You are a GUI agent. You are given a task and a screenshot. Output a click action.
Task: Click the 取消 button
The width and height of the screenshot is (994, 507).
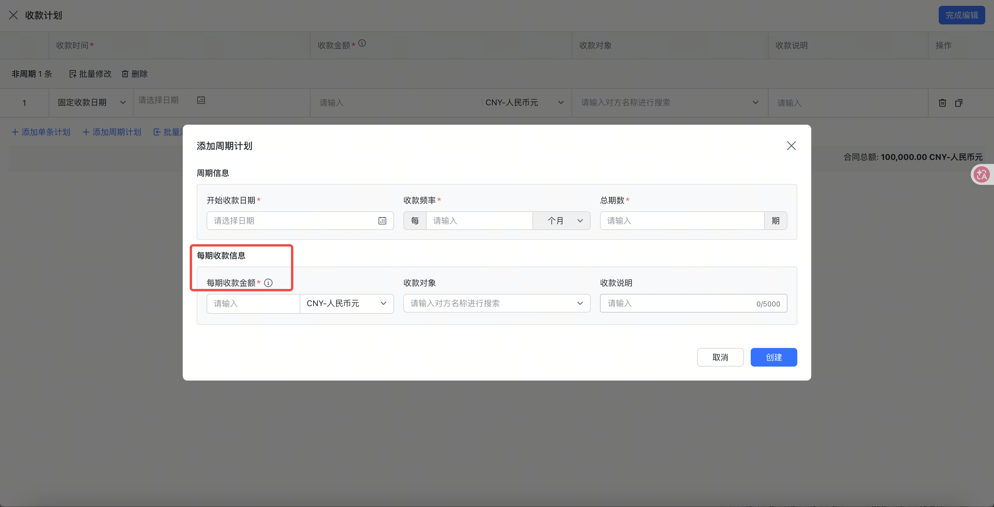click(x=720, y=357)
